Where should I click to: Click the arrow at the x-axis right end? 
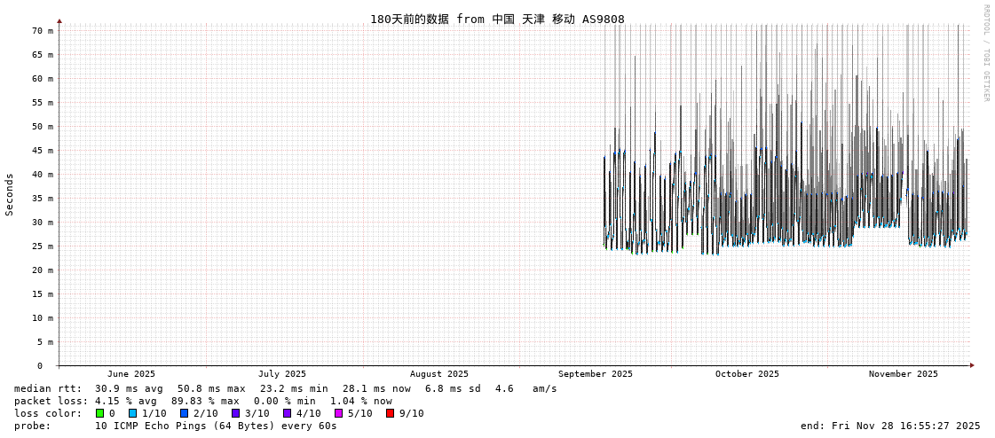coord(972,365)
